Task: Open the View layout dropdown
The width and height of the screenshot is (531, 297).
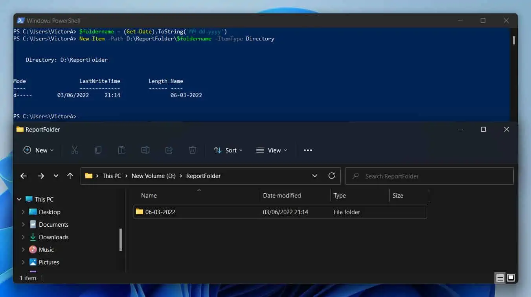Action: pyautogui.click(x=272, y=150)
